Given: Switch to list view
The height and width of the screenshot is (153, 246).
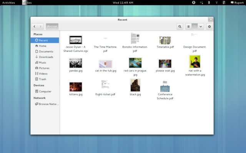Looking at the screenshot, I should [188, 26].
